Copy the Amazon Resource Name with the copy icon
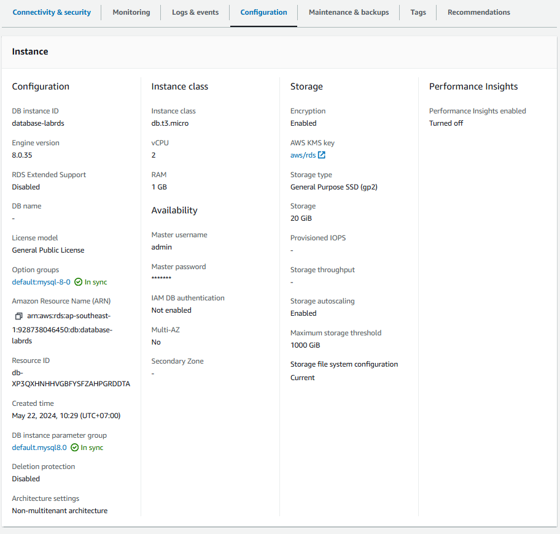The height and width of the screenshot is (534, 560). [19, 316]
